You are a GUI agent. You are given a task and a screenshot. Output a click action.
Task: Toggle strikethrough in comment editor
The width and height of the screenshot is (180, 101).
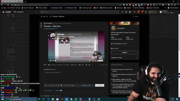53,85
